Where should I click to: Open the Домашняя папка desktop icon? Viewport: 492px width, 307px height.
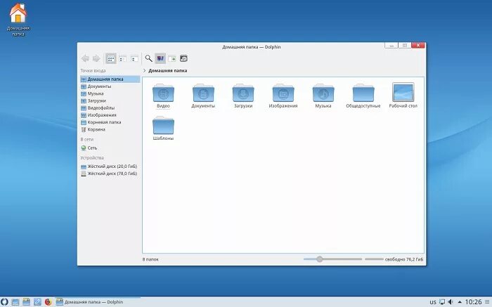[x=18, y=20]
